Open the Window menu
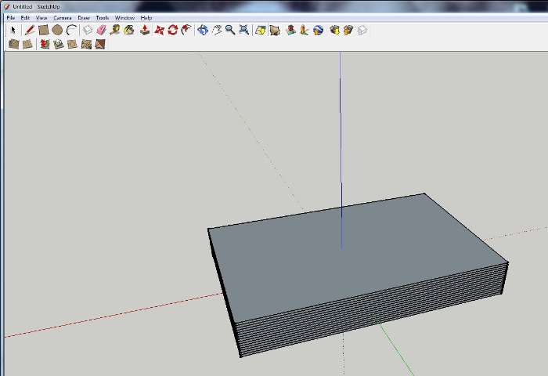This screenshot has width=548, height=376. 124,17
